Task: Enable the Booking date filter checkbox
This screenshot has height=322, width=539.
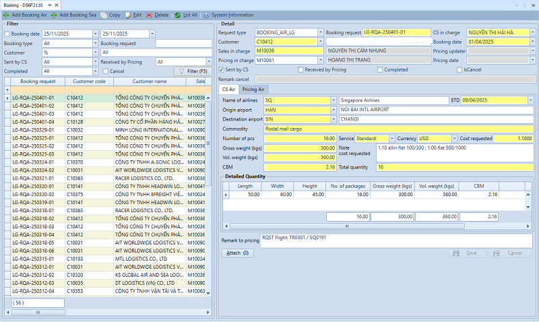Action: 7,33
